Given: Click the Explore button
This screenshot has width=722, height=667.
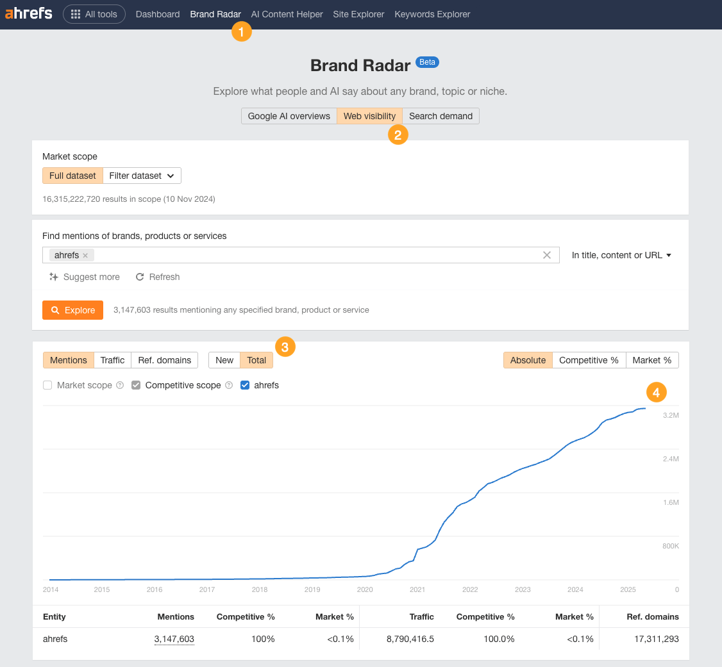Looking at the screenshot, I should click(72, 309).
